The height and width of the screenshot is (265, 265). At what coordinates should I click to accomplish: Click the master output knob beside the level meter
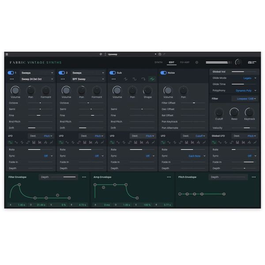coord(238,62)
